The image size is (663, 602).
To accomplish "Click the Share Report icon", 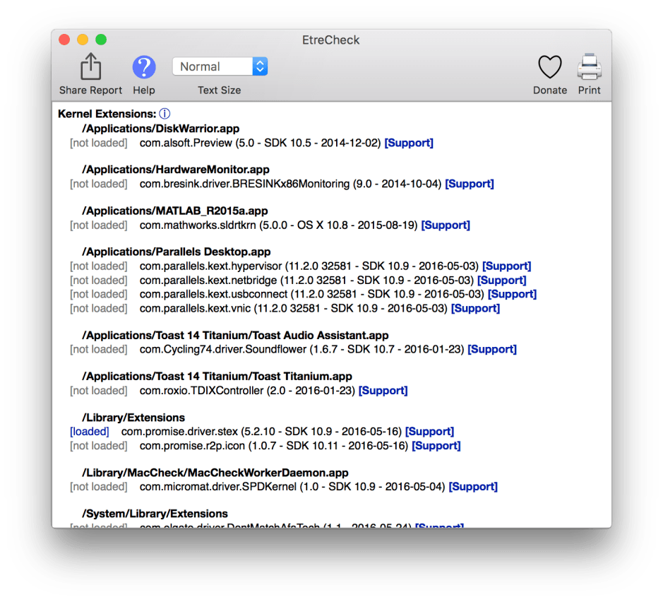I will coord(90,67).
